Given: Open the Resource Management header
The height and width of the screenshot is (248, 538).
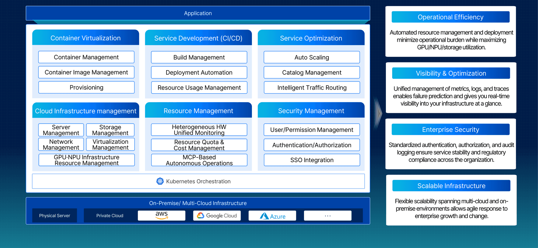Looking at the screenshot, I should coord(198,110).
